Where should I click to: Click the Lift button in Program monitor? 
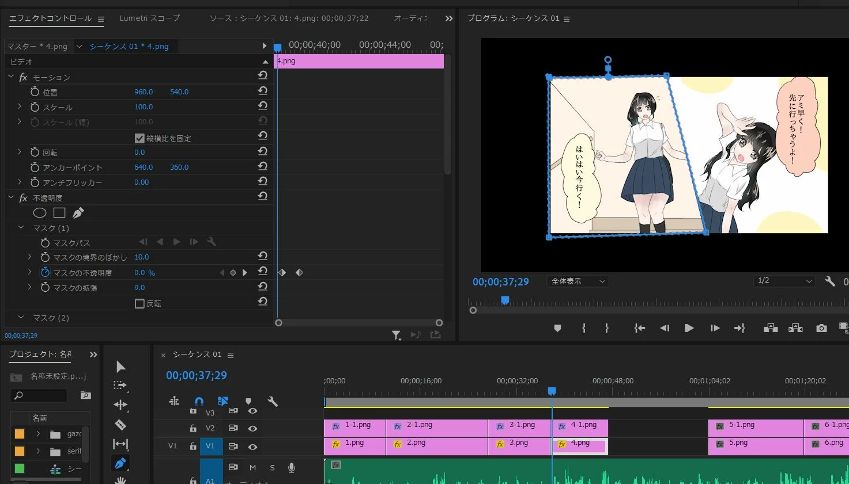[x=771, y=328]
